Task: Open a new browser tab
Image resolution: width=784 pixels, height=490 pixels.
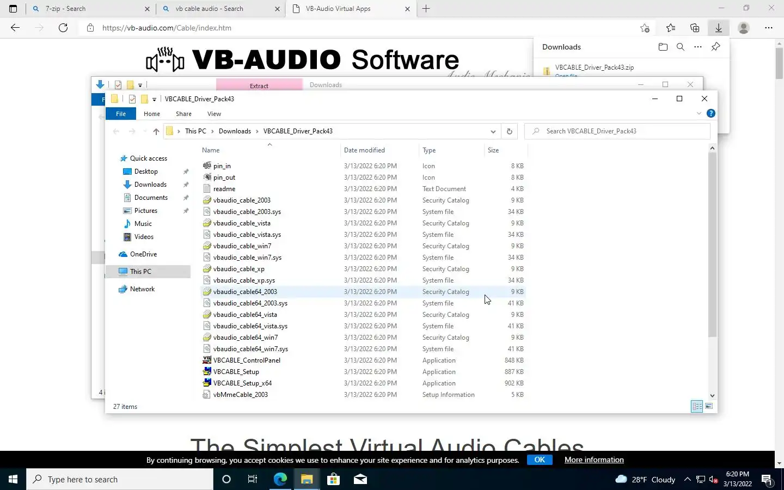Action: pyautogui.click(x=426, y=9)
